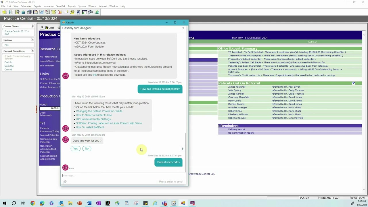Open the Reports menu
This screenshot has height=207, width=368.
[72, 6]
